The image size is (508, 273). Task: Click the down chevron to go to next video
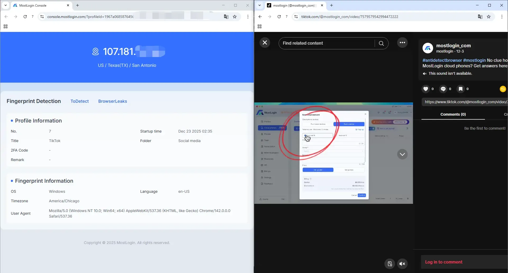tap(402, 154)
